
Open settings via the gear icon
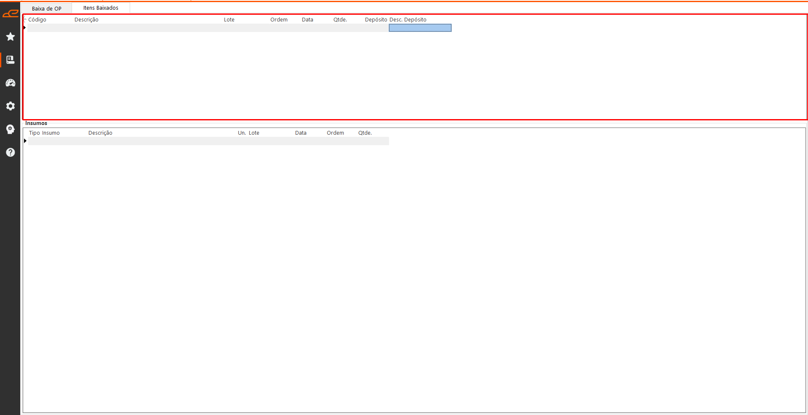point(11,106)
